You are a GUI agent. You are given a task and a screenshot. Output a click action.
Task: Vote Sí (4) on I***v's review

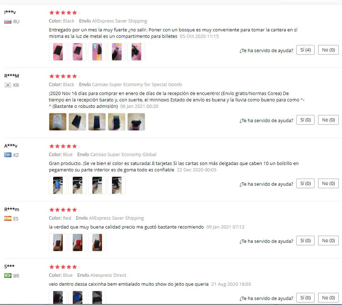click(x=305, y=50)
